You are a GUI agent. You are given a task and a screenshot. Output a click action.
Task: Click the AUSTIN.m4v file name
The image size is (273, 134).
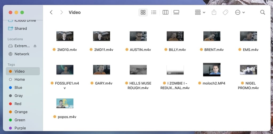click(x=140, y=50)
